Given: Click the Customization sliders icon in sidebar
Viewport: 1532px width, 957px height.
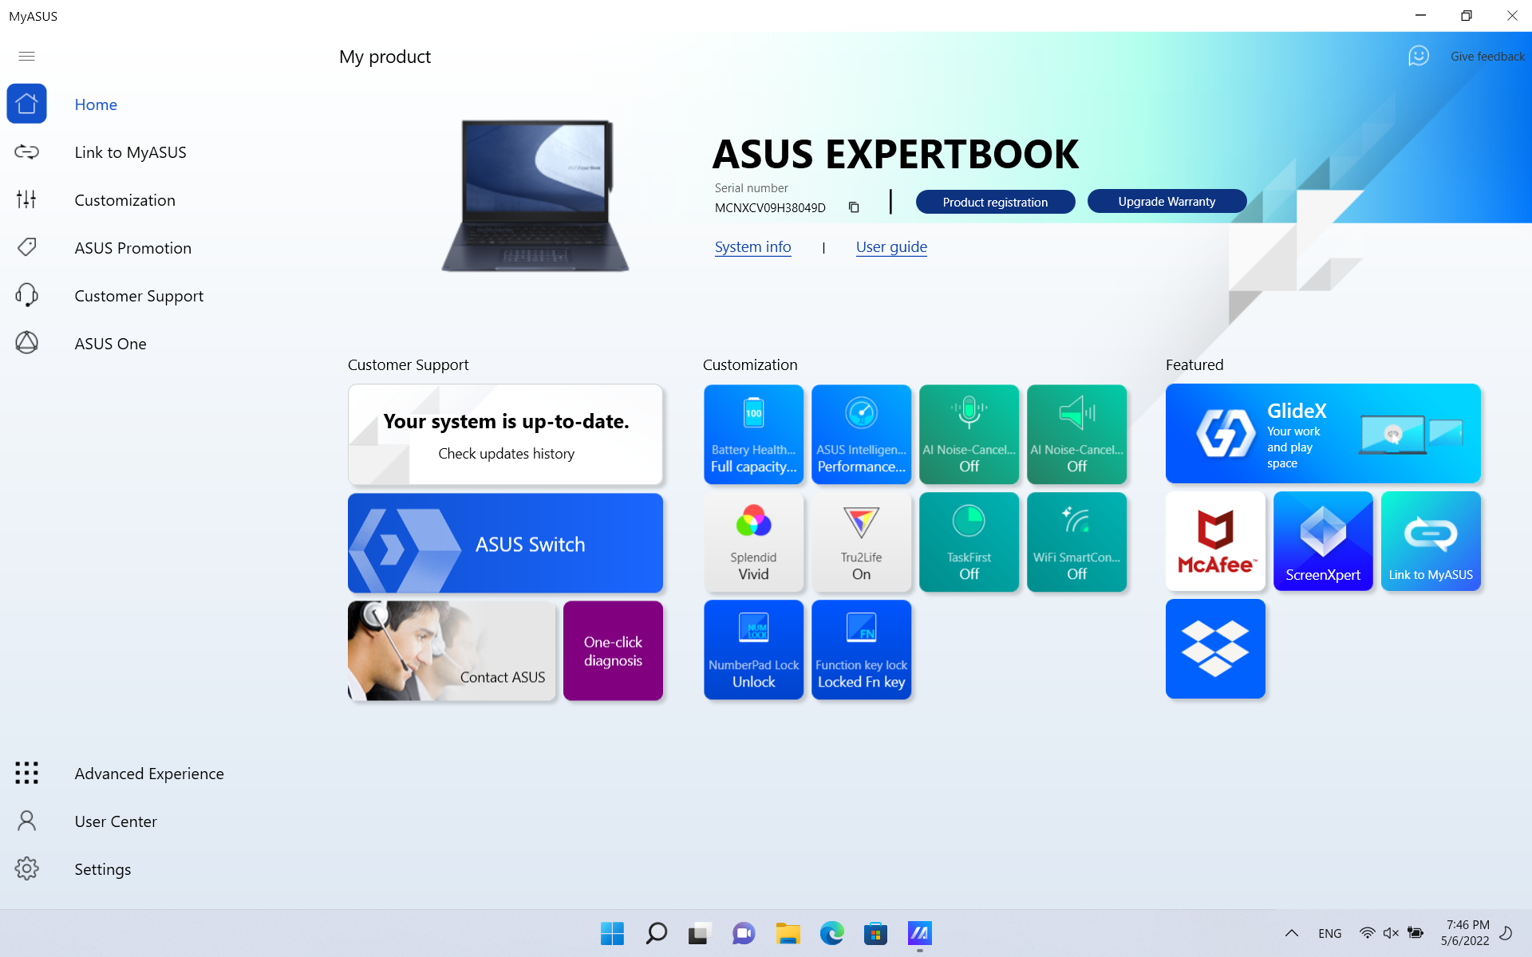Looking at the screenshot, I should point(26,199).
